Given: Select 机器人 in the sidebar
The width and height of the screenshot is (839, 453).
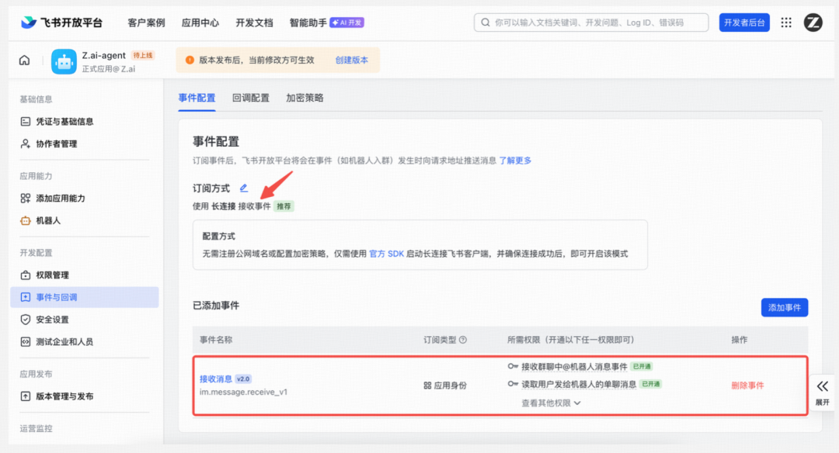Looking at the screenshot, I should 47,220.
